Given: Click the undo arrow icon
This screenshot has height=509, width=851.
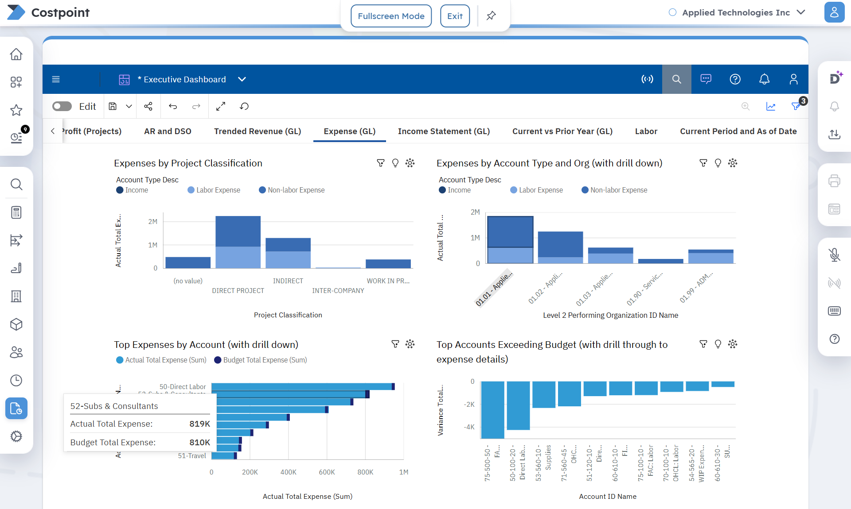Looking at the screenshot, I should (173, 106).
